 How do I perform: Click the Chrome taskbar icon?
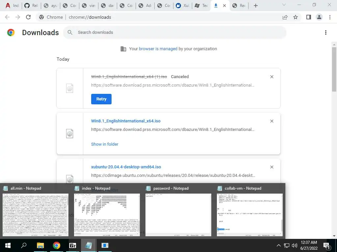(x=57, y=245)
